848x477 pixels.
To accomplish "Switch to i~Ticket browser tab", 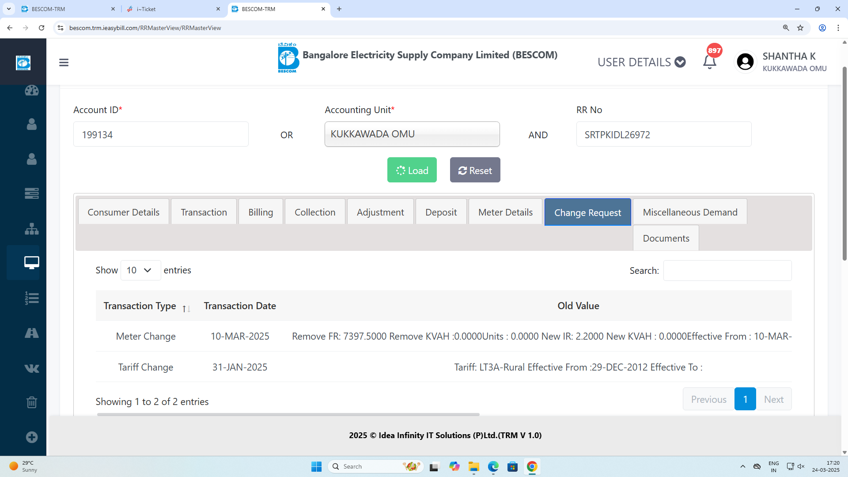I will [x=173, y=9].
